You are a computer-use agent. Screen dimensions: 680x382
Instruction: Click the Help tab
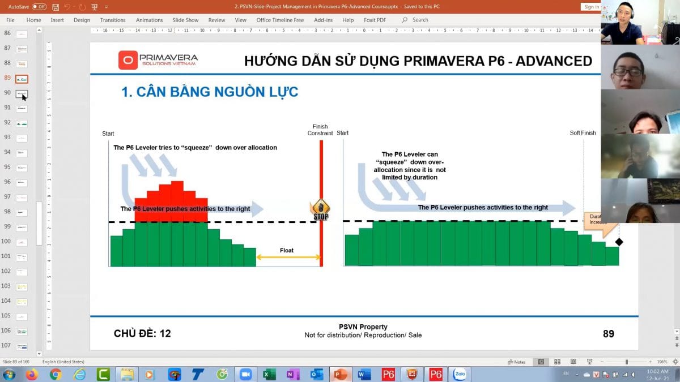pos(348,20)
